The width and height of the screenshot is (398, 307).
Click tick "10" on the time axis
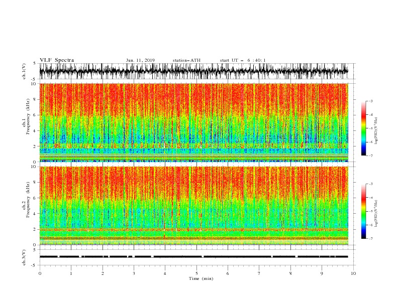click(x=353, y=273)
